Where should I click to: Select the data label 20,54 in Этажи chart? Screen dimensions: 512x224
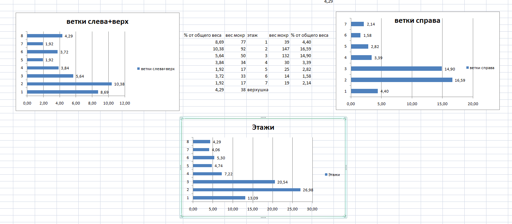click(x=282, y=182)
